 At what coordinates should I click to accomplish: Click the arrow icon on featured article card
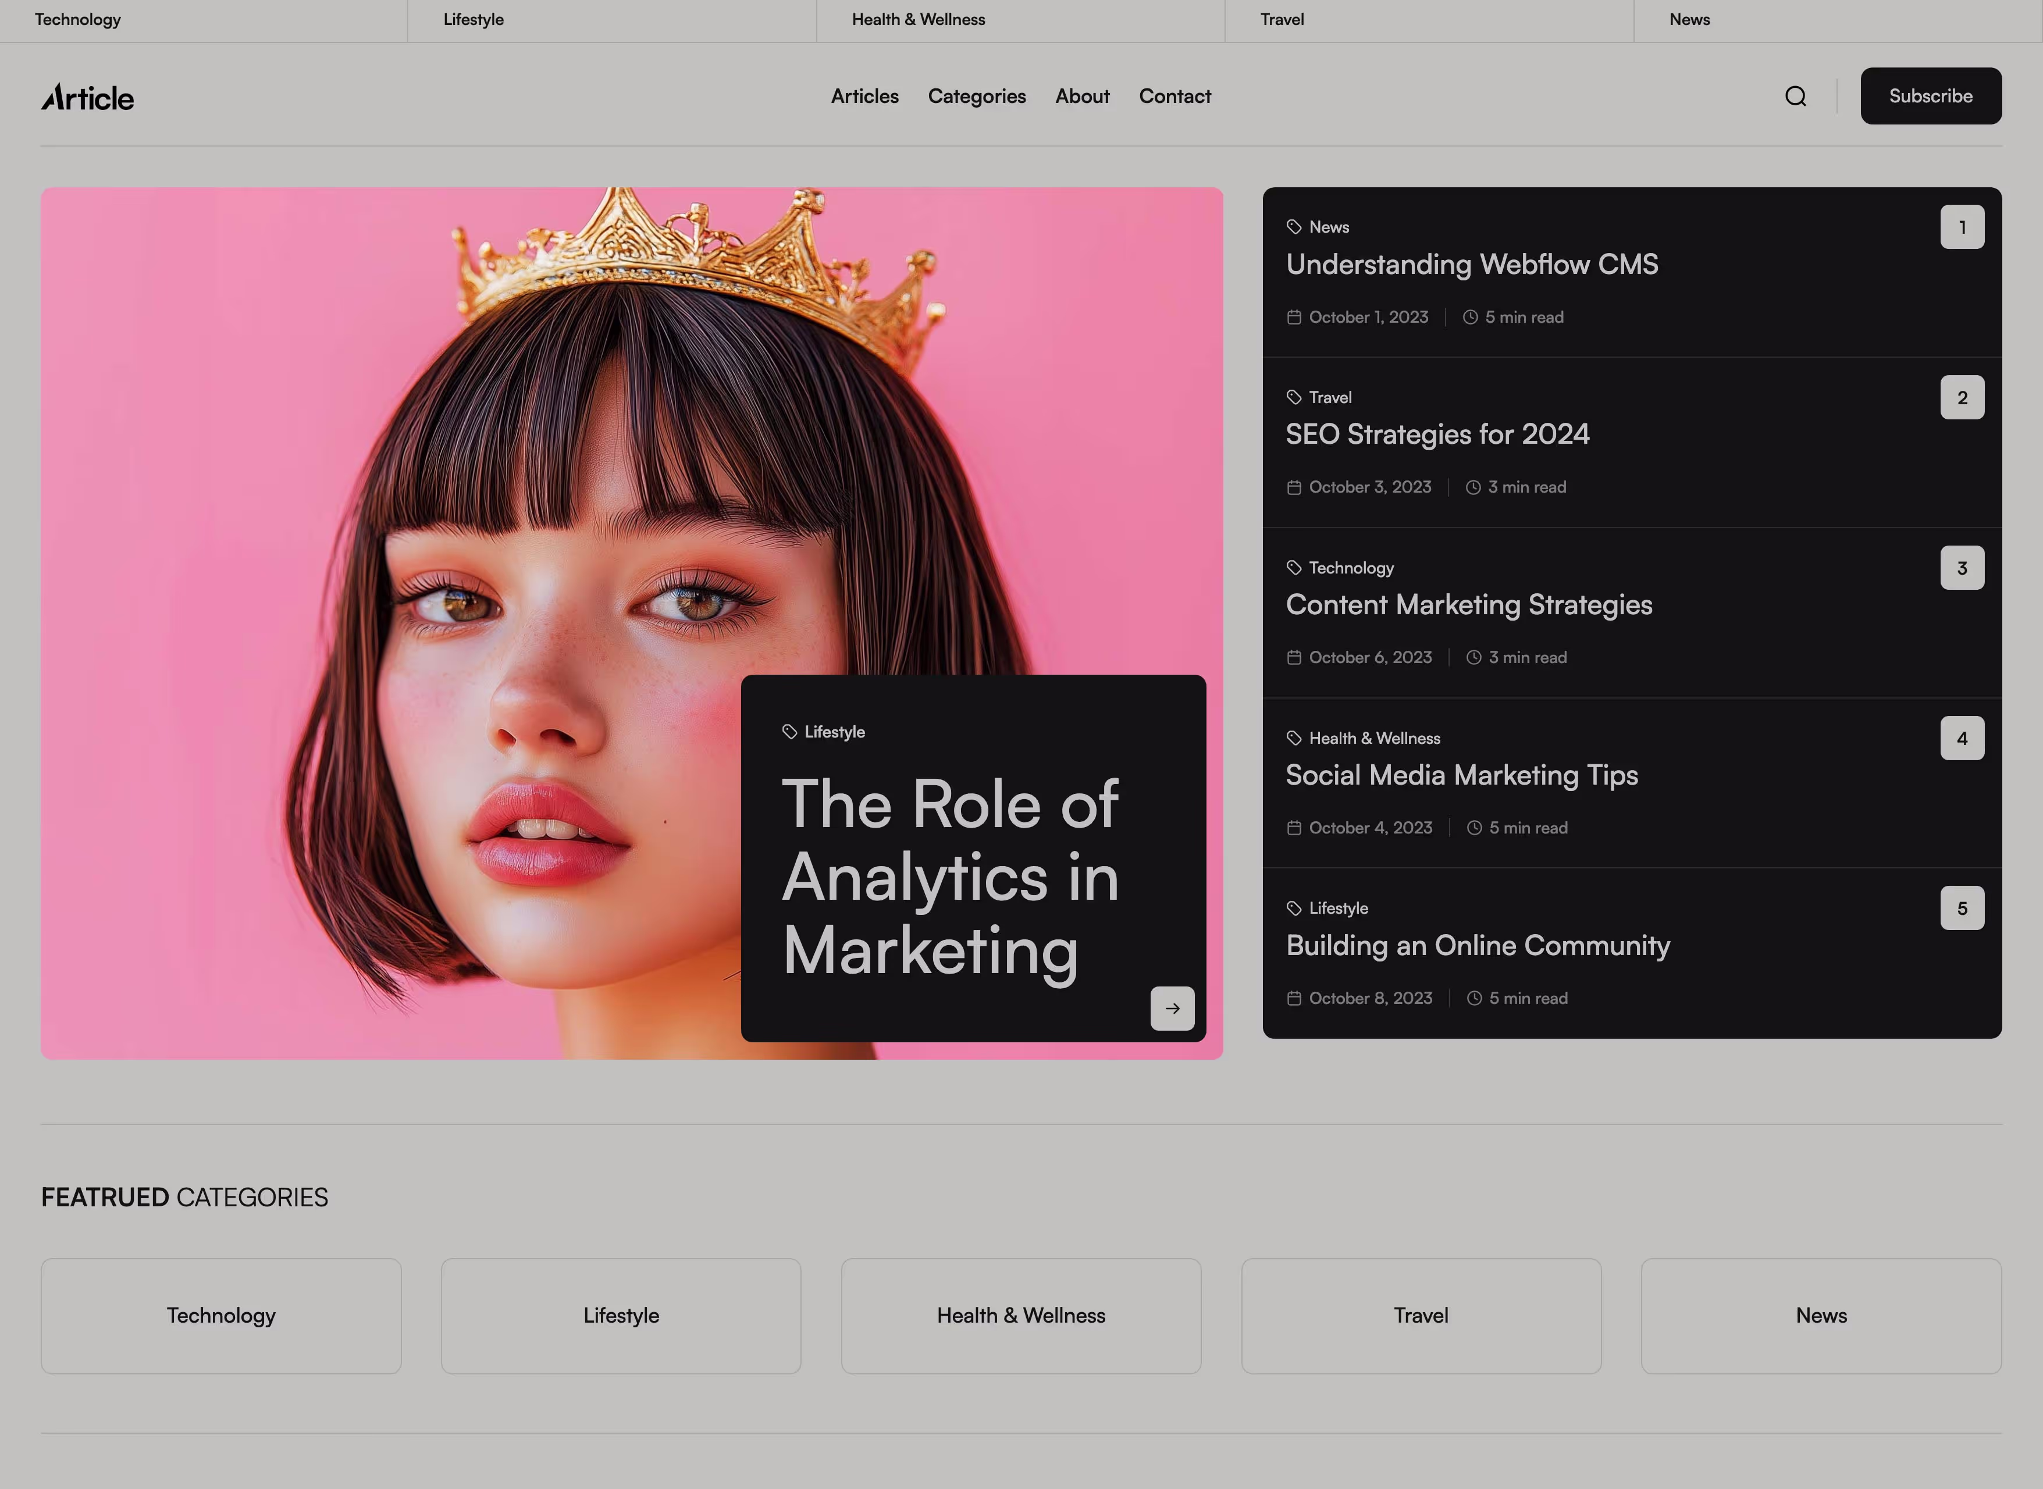click(1172, 1007)
